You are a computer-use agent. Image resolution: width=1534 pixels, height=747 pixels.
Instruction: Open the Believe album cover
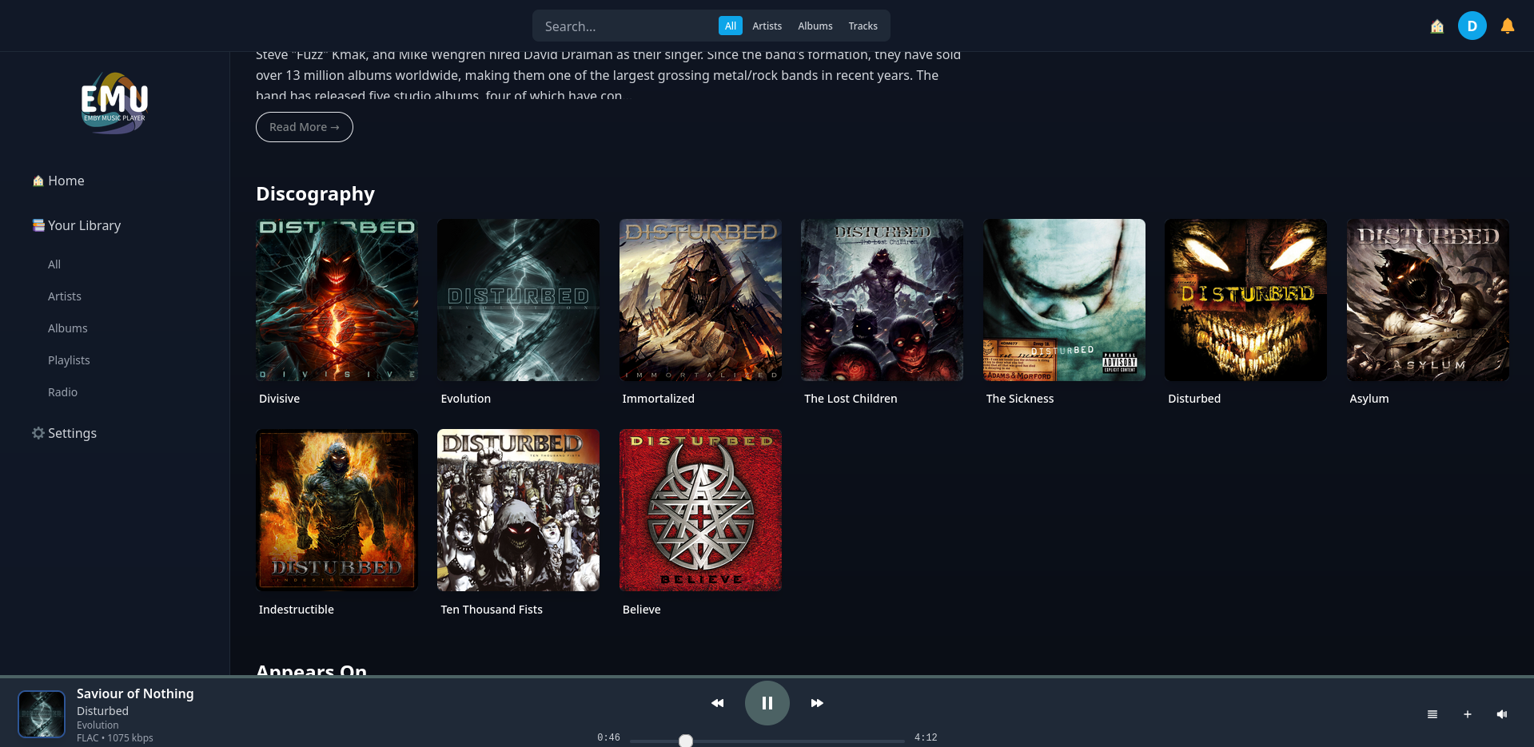[x=700, y=511]
